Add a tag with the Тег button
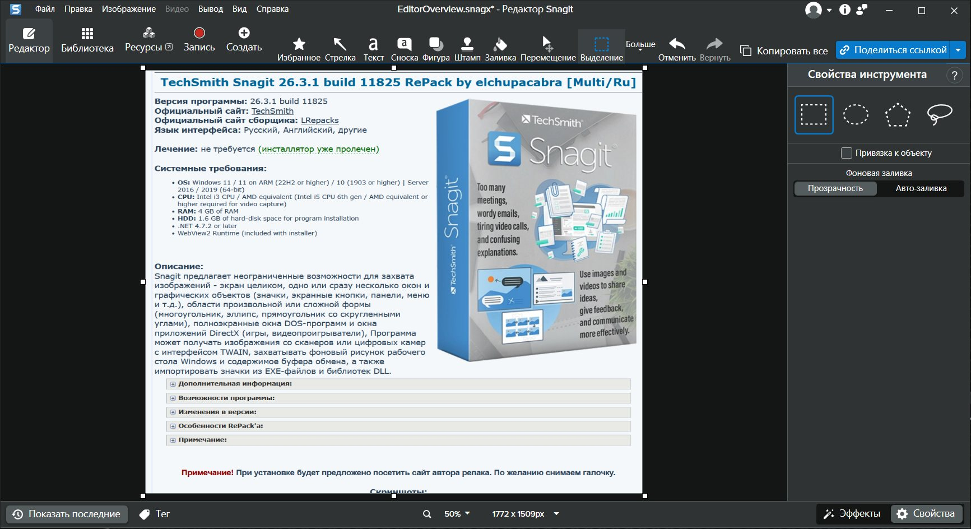 pos(155,514)
